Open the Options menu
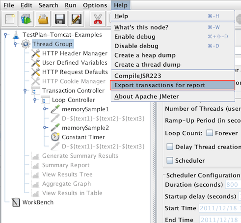Screen dimensions: 241x223 click(x=95, y=5)
